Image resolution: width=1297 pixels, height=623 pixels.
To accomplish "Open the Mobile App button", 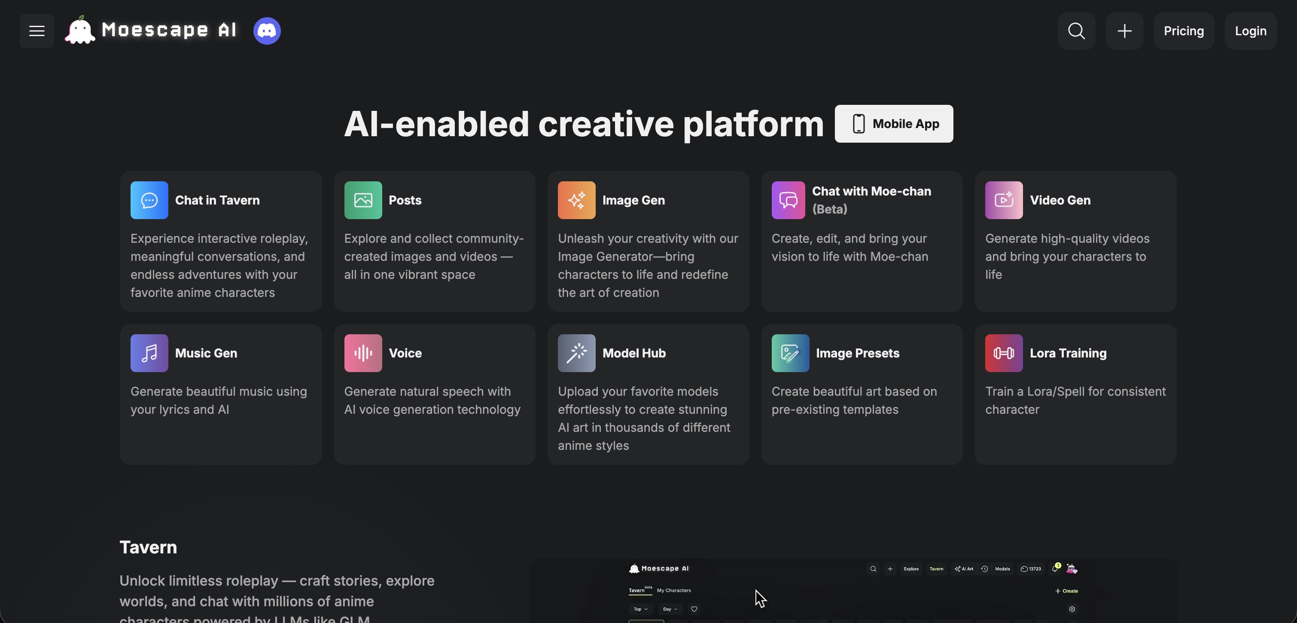I will coord(894,123).
